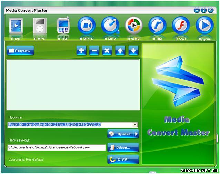Click inside the empty file list area
This screenshot has height=174, width=220.
coord(73,85)
